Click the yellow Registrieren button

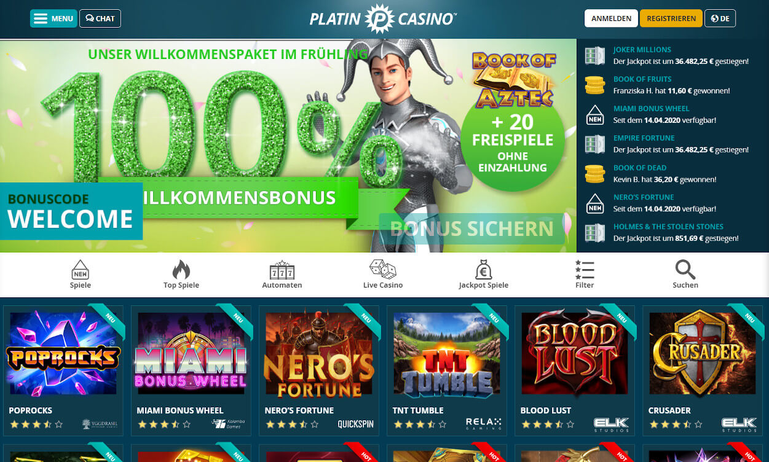coord(671,18)
